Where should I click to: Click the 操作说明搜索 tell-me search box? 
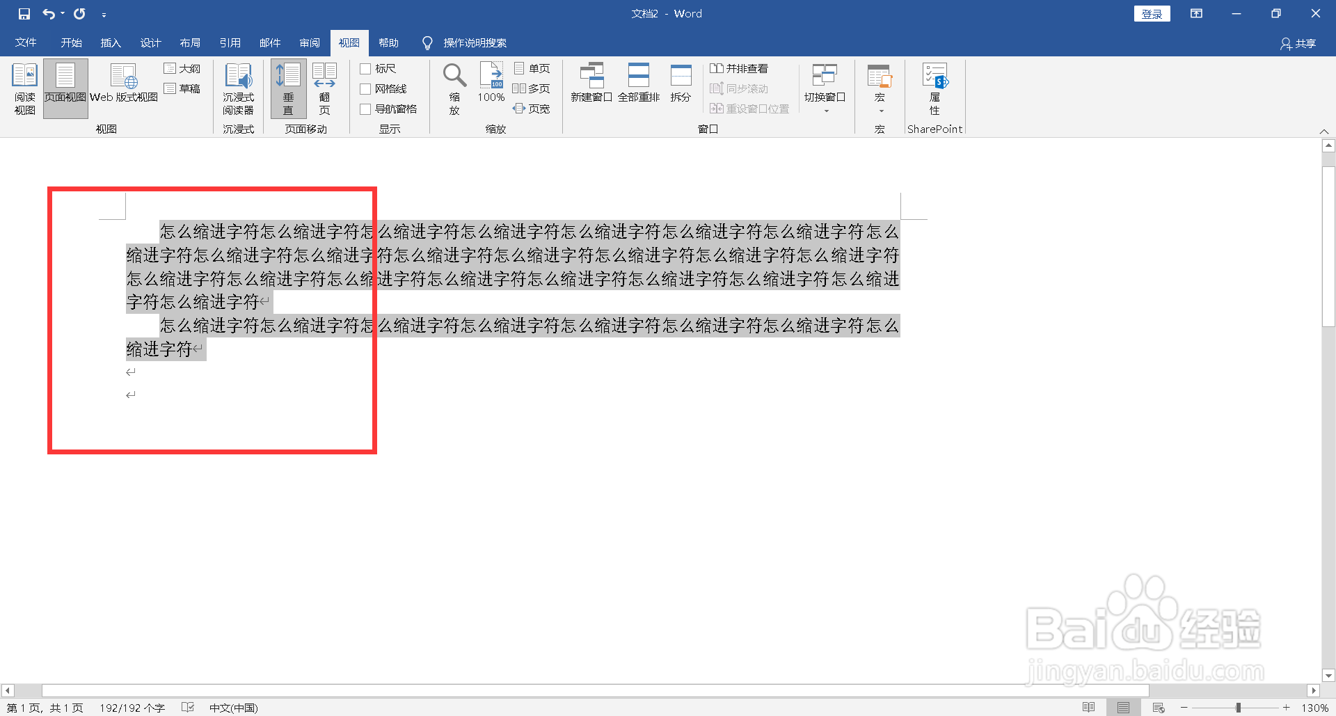pos(465,43)
